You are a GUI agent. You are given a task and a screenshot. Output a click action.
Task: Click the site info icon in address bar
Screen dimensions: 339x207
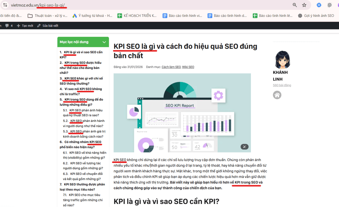tap(5, 5)
